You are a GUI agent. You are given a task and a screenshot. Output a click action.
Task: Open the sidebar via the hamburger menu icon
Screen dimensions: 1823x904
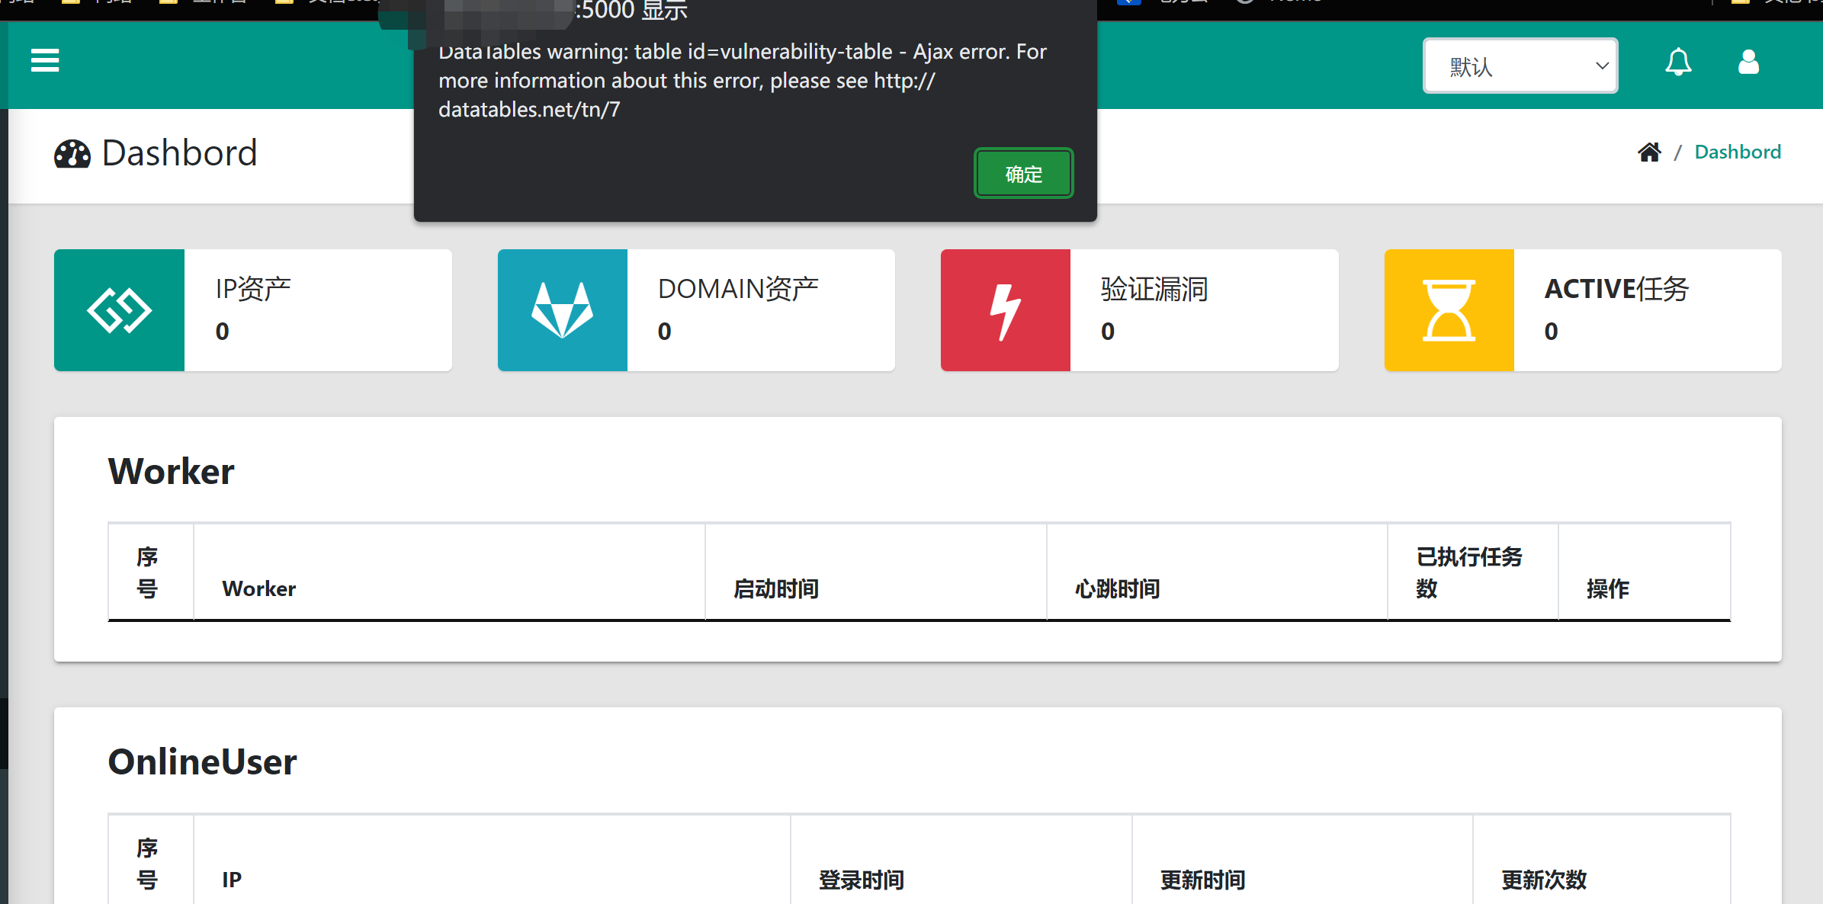44,59
